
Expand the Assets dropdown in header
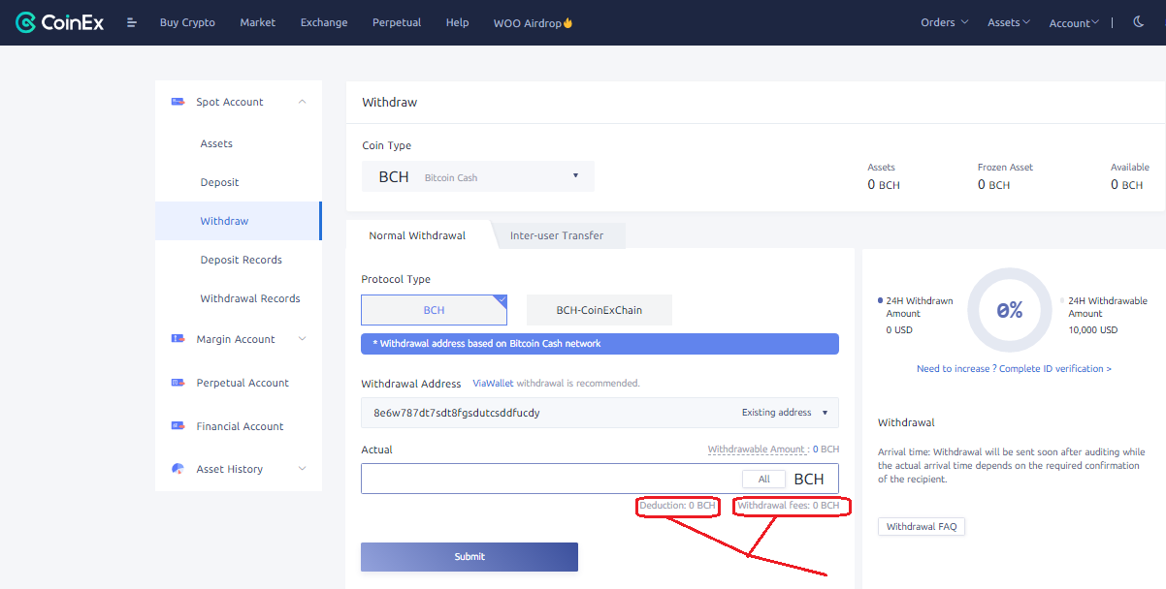(1009, 22)
